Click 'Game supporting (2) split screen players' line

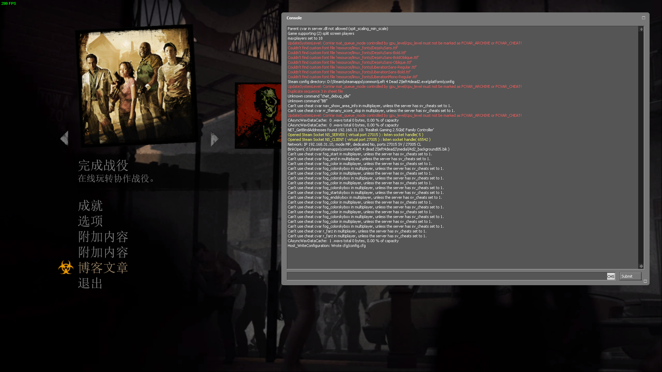(321, 33)
